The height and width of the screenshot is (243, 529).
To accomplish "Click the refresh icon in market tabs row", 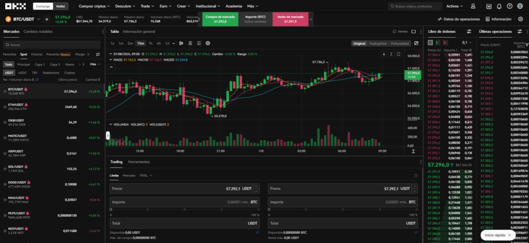I will point(98,54).
